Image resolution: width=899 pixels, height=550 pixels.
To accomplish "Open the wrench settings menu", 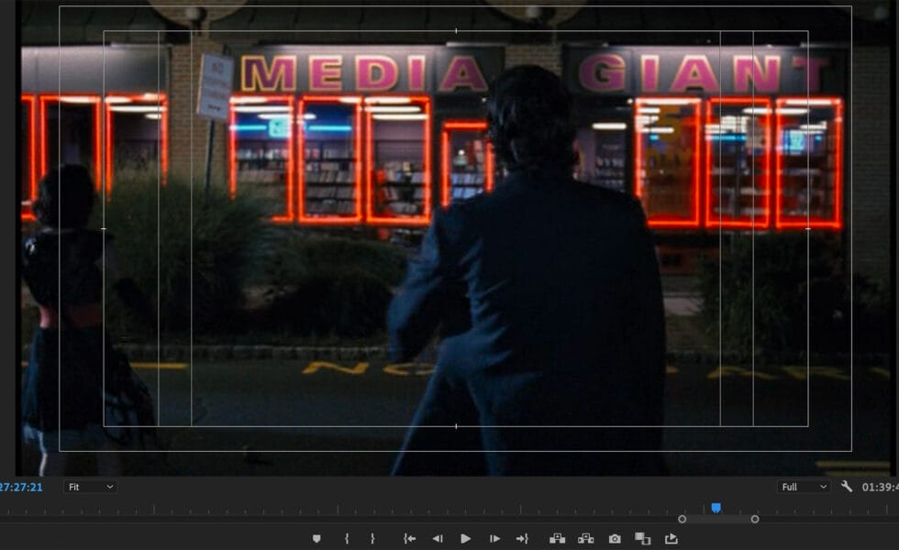I will [x=847, y=487].
